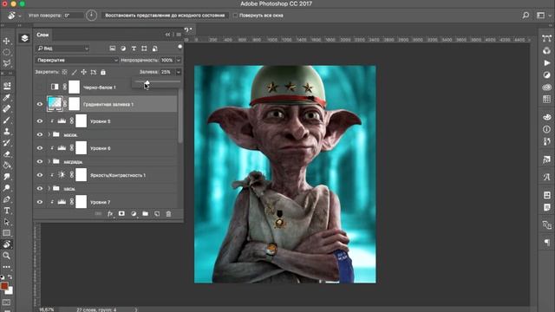Expand the folder group above 'Уровни 7'
This screenshot has width=555, height=312.
(x=49, y=189)
